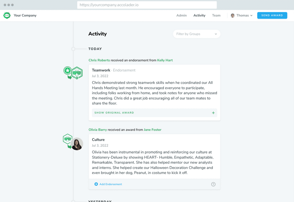Click the green robot company logo
This screenshot has height=202, width=294.
coord(7,15)
